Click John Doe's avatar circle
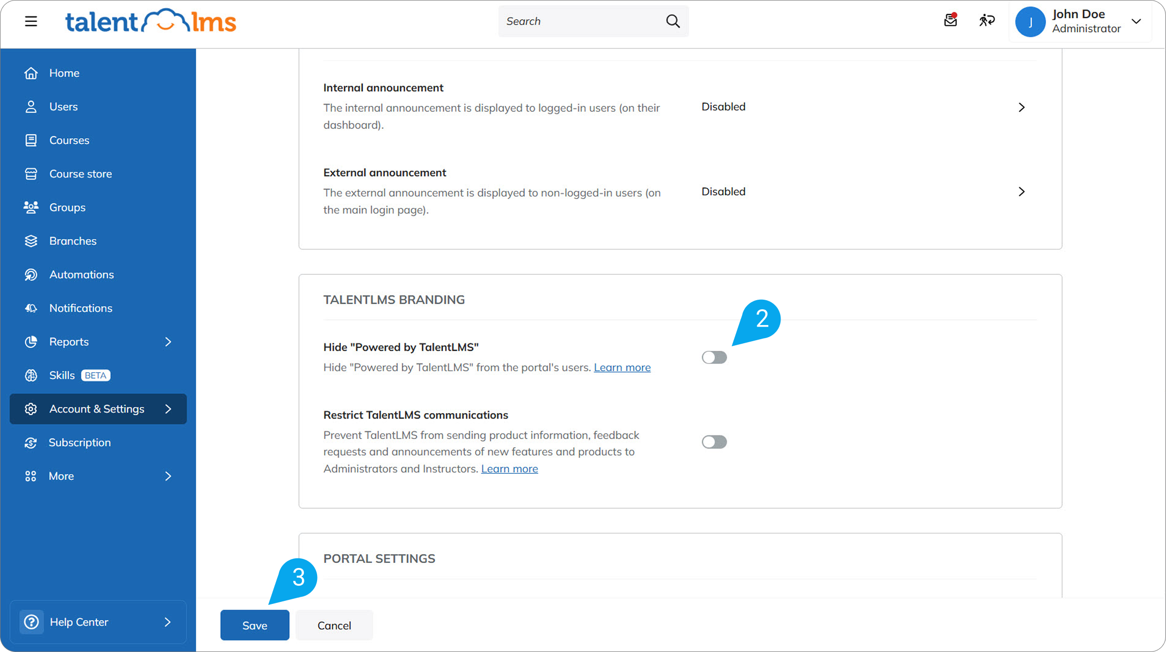Image resolution: width=1166 pixels, height=652 pixels. [x=1030, y=22]
